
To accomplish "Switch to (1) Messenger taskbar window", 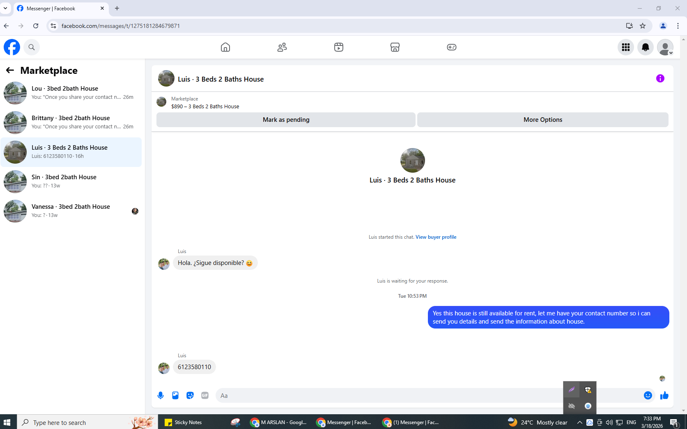I will pos(411,422).
